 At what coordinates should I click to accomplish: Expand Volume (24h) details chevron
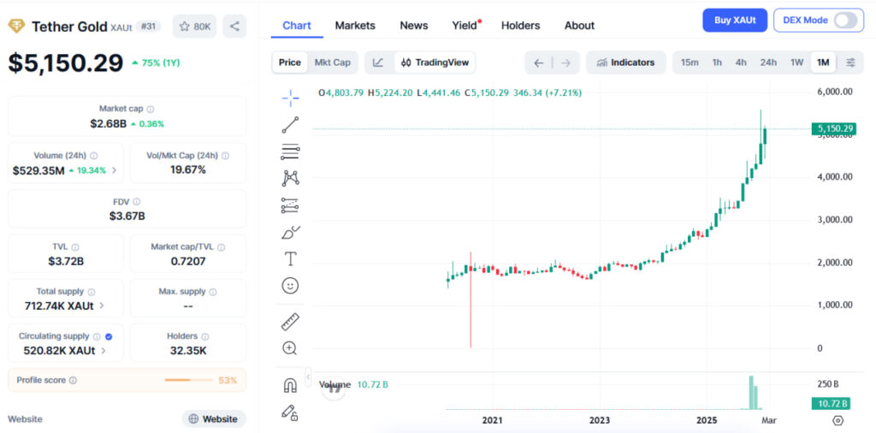point(115,170)
